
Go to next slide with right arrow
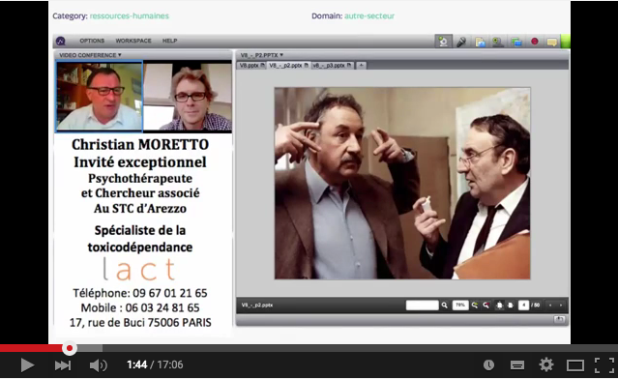pos(561,305)
